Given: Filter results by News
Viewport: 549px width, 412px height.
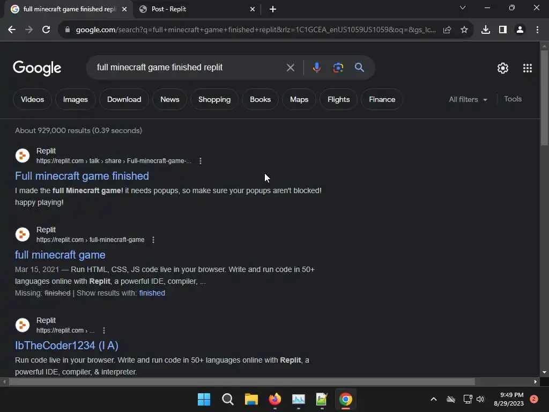Looking at the screenshot, I should 170,99.
